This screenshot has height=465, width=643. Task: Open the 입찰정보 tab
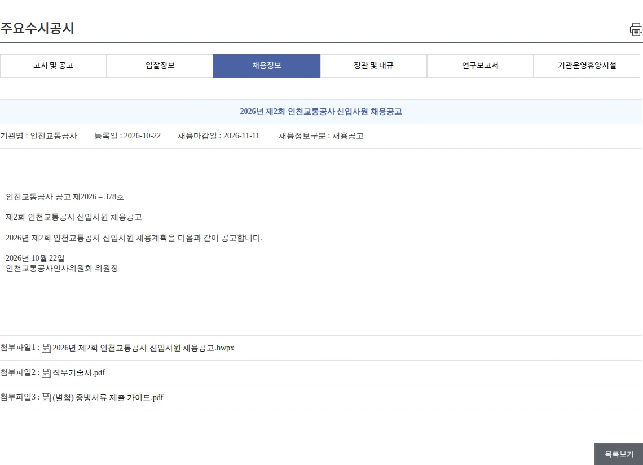[x=160, y=65]
